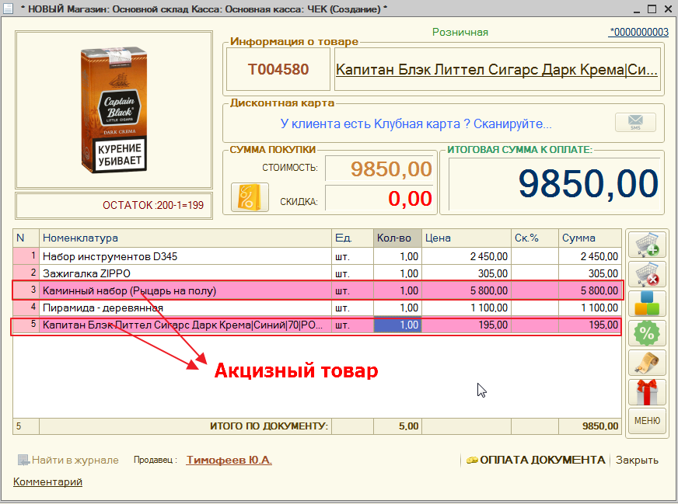Open the colored blocks assortment icon

[x=647, y=304]
